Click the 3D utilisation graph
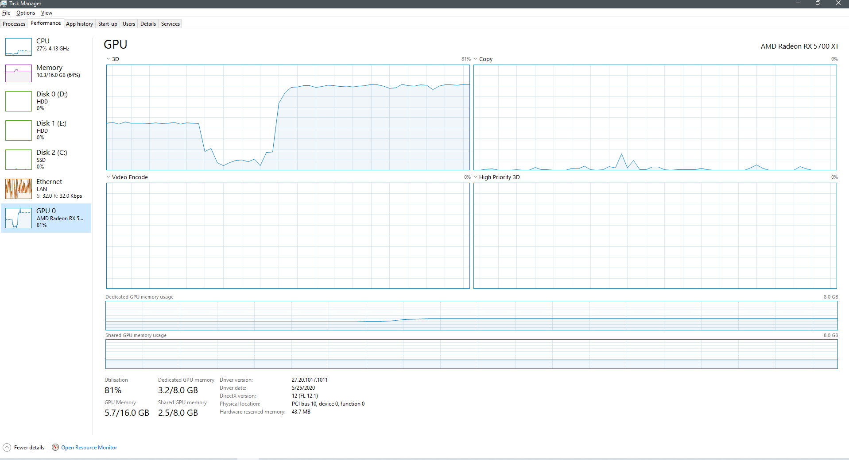Viewport: 849px width, 460px height. tap(288, 117)
